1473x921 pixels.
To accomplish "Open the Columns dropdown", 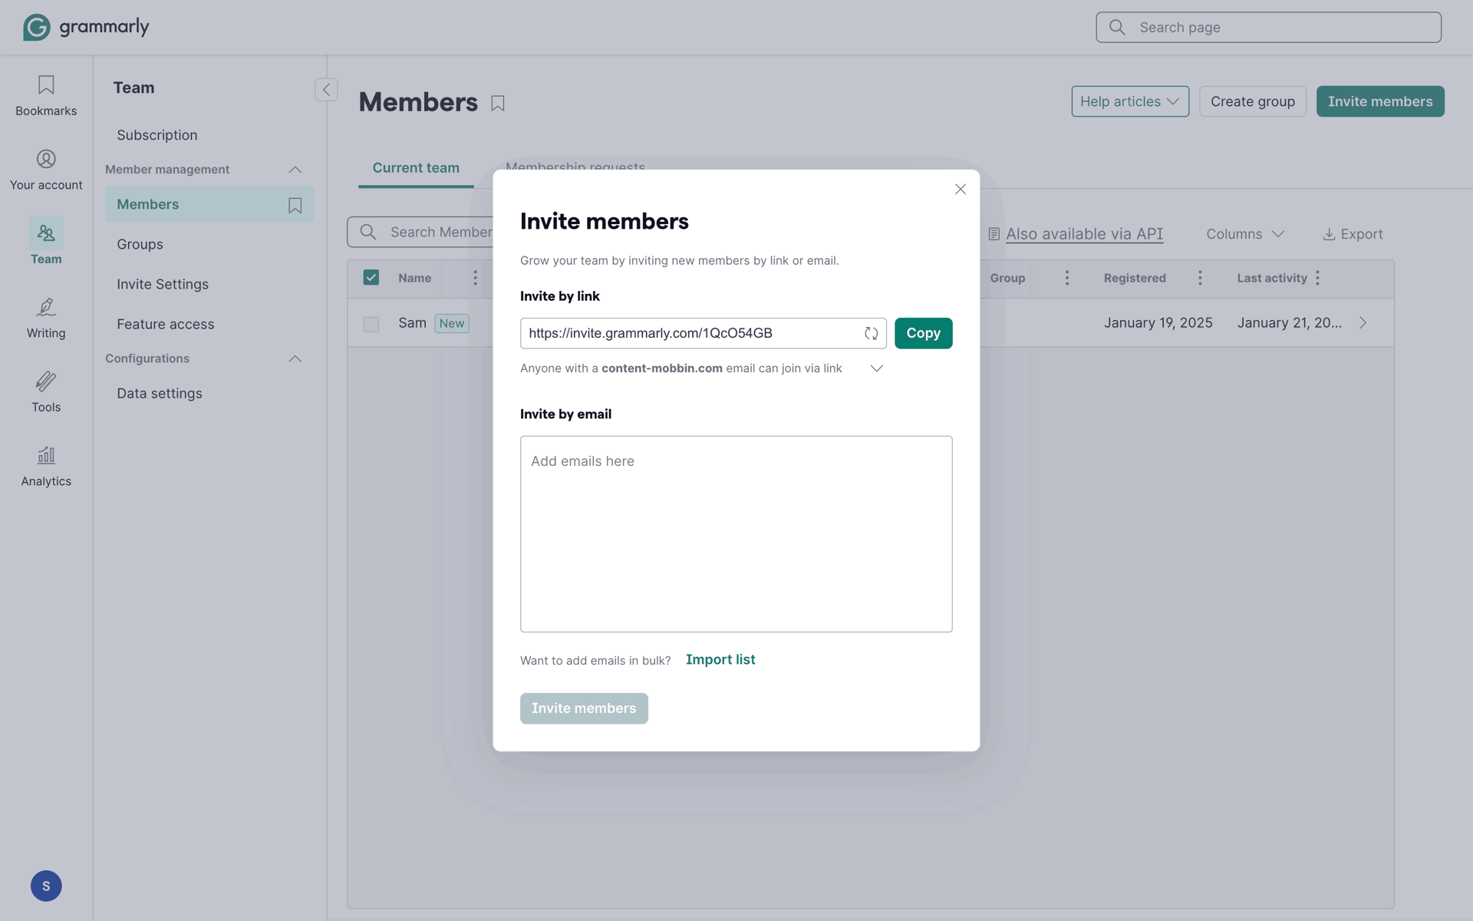I will [x=1245, y=234].
